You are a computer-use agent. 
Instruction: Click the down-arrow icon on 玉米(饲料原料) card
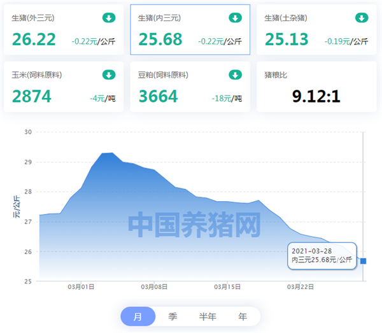(109, 74)
